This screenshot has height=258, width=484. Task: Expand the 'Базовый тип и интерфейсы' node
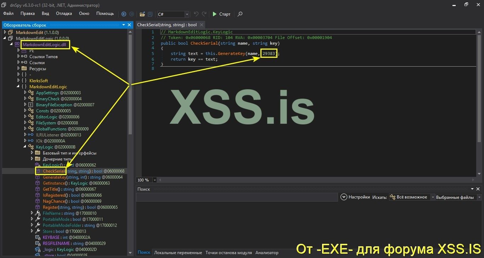point(32,153)
